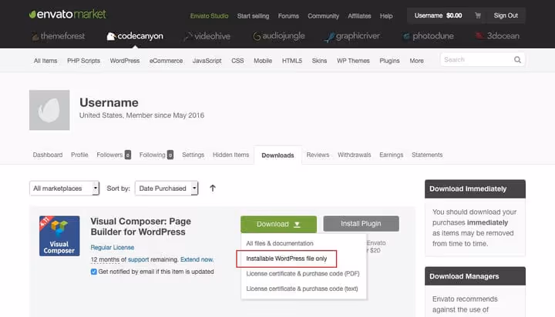The width and height of the screenshot is (555, 317).
Task: Switch to the Hidden Items tab
Action: [x=230, y=155]
